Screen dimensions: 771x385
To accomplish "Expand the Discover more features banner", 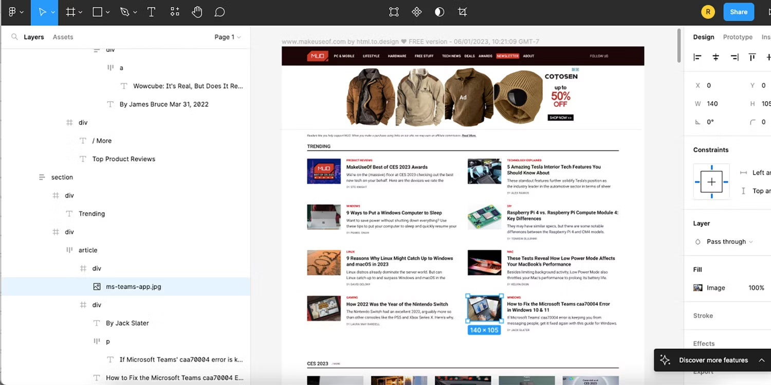I will tap(762, 360).
